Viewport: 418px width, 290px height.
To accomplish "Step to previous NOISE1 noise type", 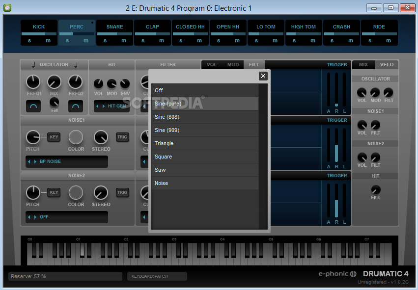I will tap(29, 161).
